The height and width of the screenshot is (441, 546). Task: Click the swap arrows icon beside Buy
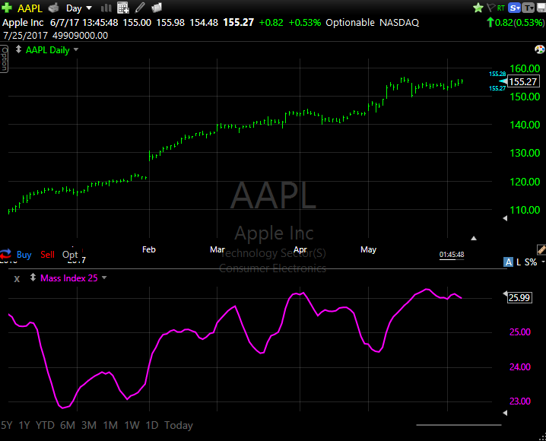click(6, 254)
